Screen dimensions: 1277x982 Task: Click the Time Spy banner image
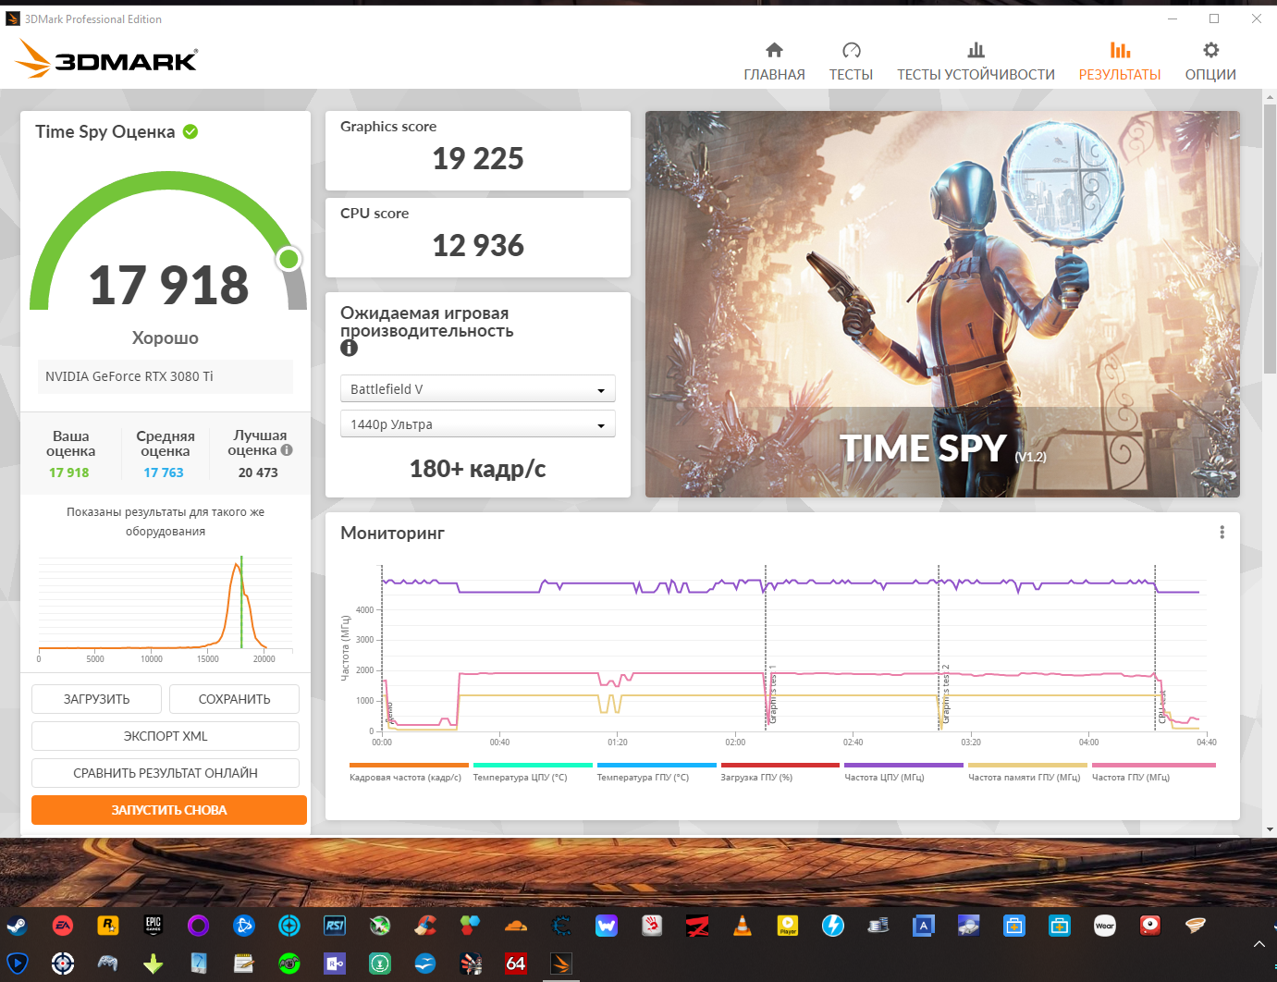(942, 304)
